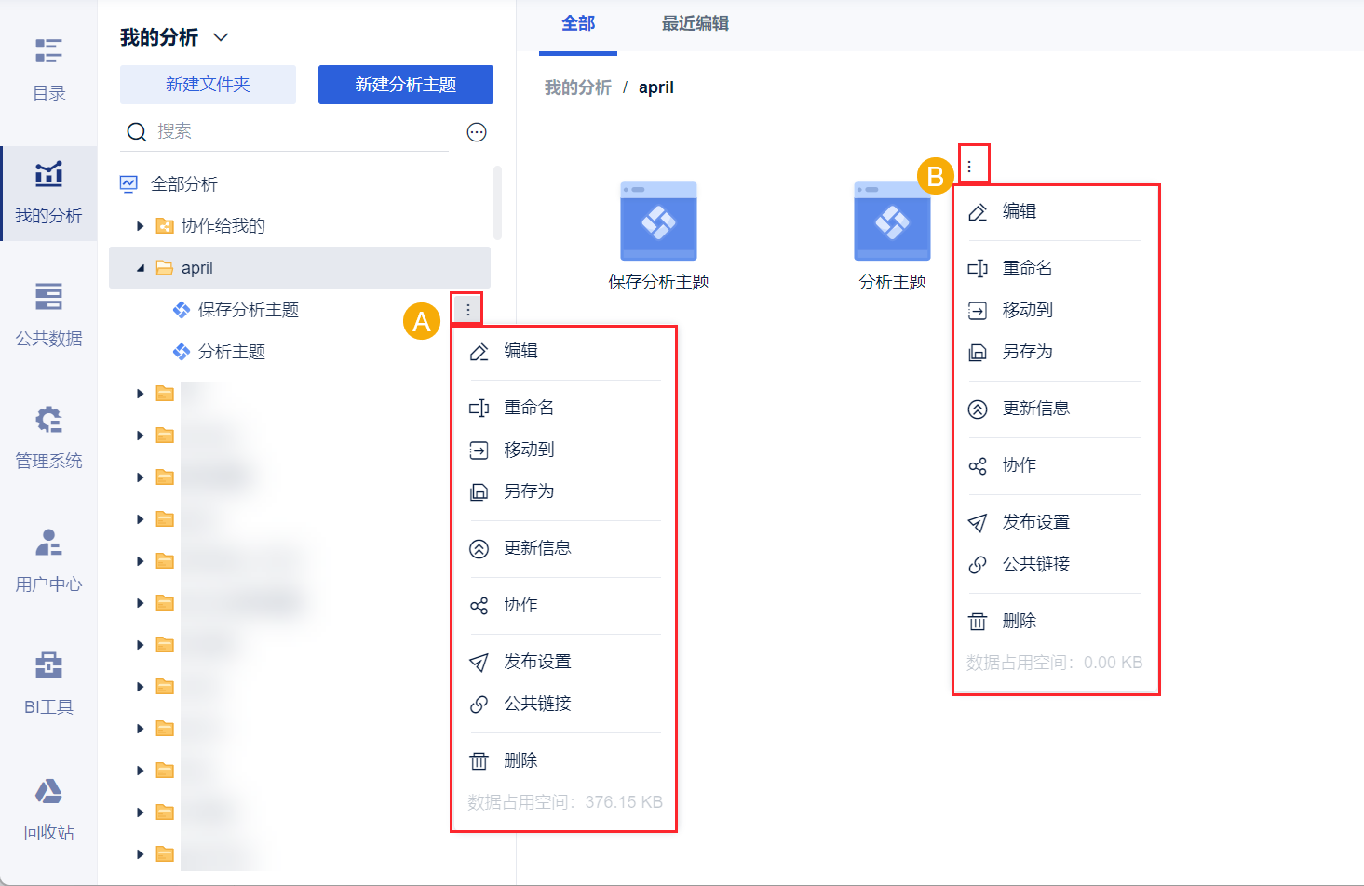
Task: Open the 回收站 recycle bin sidebar icon
Action: 48,792
